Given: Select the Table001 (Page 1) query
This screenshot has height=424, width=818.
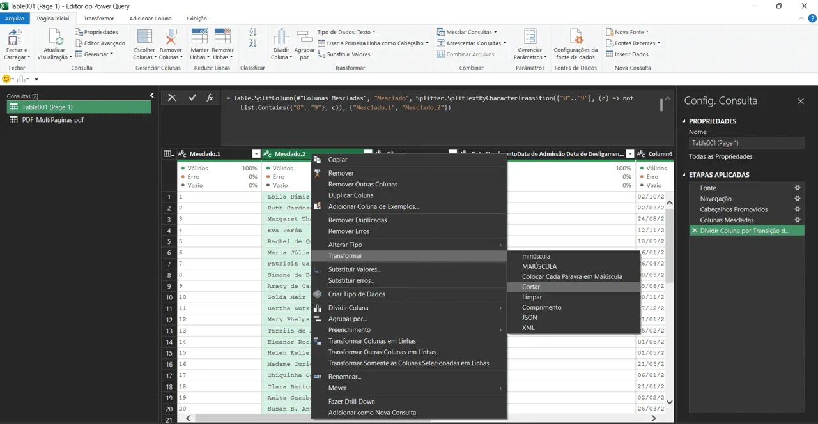Looking at the screenshot, I should pyautogui.click(x=79, y=107).
